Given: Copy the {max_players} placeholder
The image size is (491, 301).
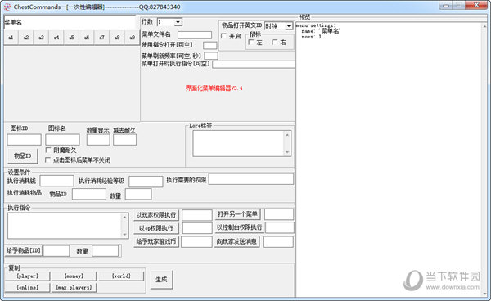Looking at the screenshot, I should click(x=74, y=287).
